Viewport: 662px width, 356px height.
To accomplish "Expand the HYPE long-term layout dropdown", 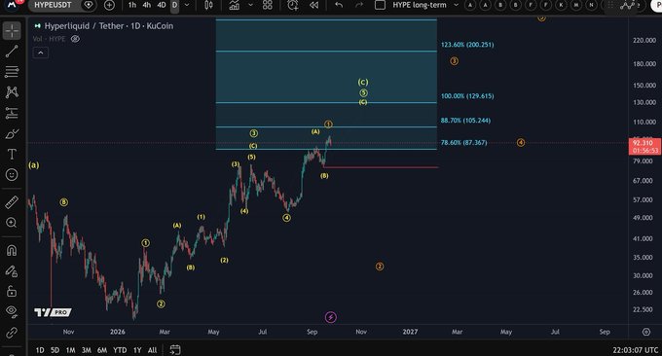I will coord(456,5).
